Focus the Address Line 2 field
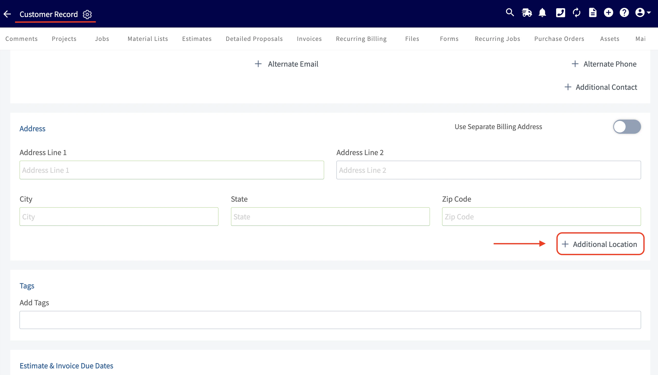Viewport: 658px width, 375px height. pyautogui.click(x=488, y=170)
